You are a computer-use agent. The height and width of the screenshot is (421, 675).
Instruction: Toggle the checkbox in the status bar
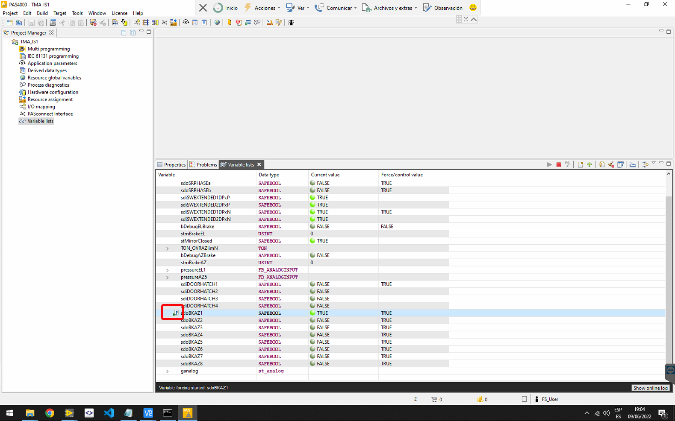(524, 399)
